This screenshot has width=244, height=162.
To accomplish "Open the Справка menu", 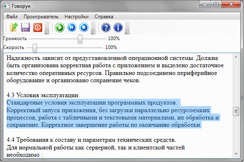I will pos(104,17).
